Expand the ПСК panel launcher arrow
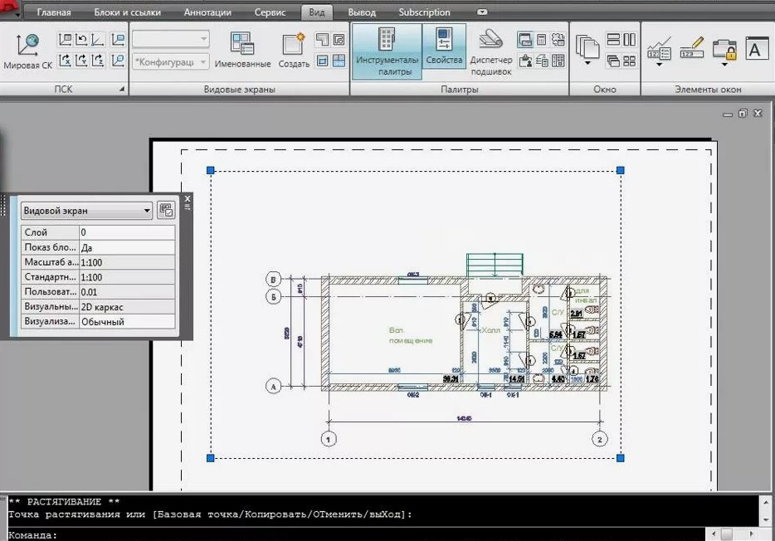 coord(122,89)
